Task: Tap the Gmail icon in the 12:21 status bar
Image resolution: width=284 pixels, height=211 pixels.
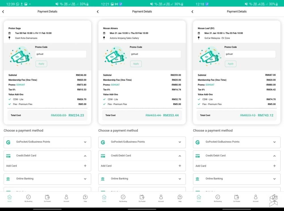Action: click(x=116, y=4)
